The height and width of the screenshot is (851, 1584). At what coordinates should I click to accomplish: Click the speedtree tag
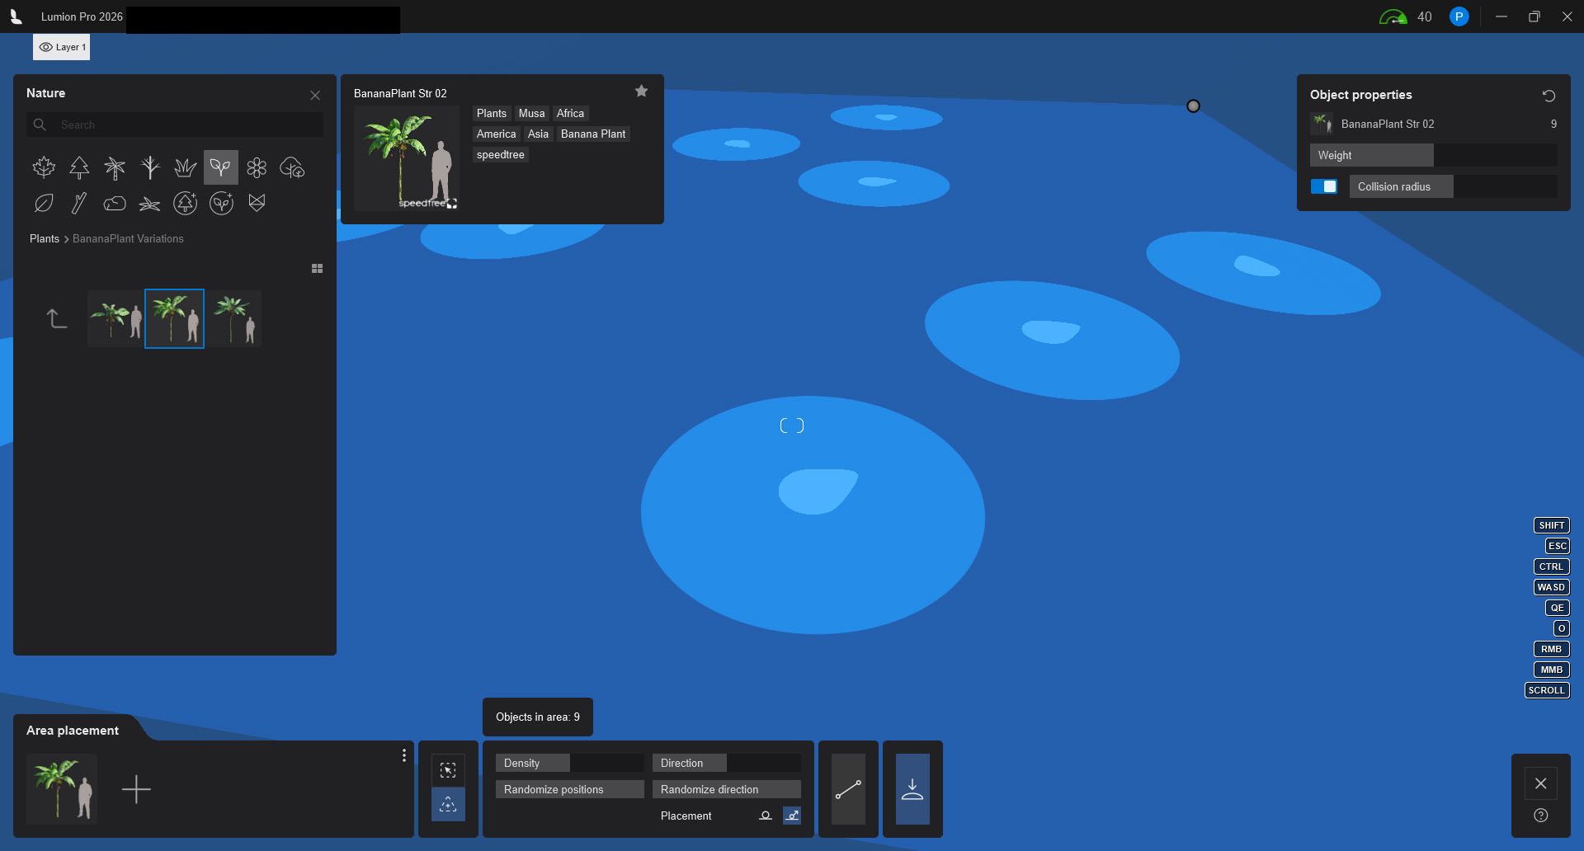click(500, 155)
